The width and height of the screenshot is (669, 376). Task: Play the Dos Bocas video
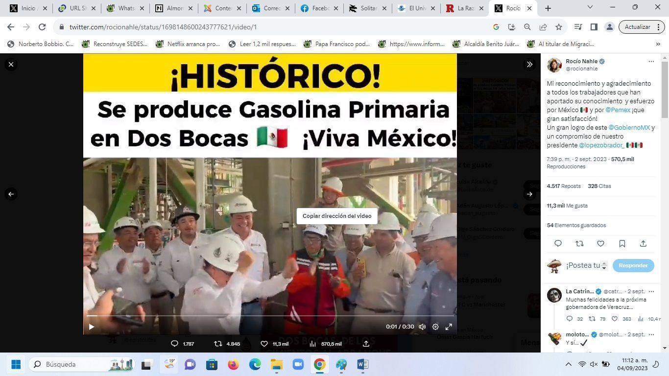(92, 327)
